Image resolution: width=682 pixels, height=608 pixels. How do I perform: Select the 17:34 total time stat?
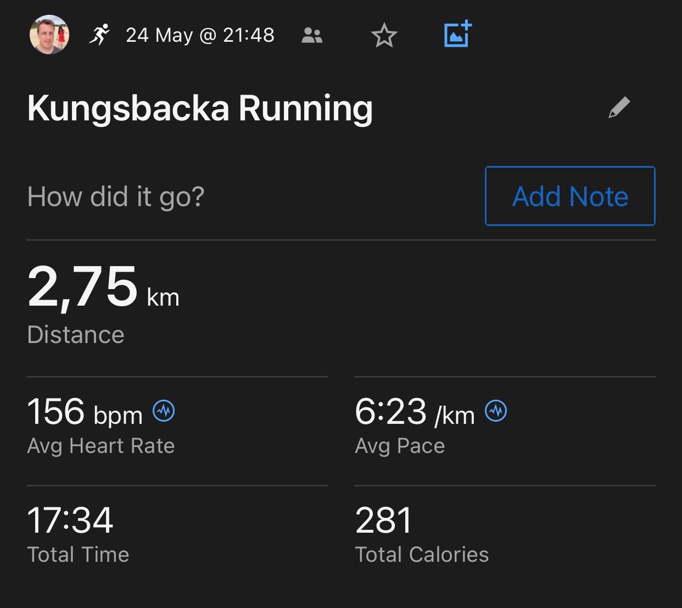pyautogui.click(x=70, y=520)
